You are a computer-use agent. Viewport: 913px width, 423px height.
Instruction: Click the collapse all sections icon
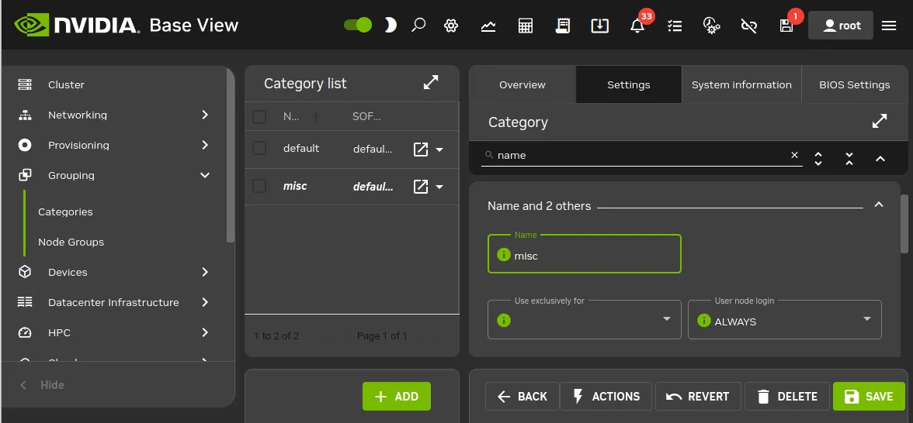pos(849,159)
